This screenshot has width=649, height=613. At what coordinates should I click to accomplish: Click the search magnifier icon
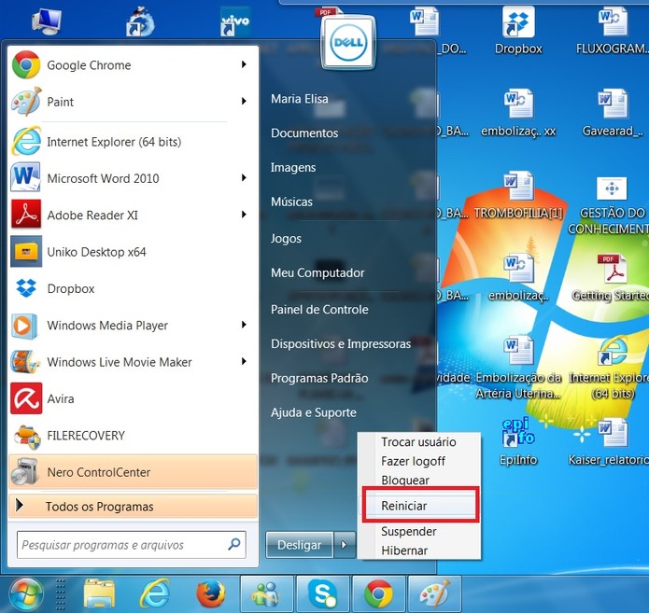click(x=234, y=544)
